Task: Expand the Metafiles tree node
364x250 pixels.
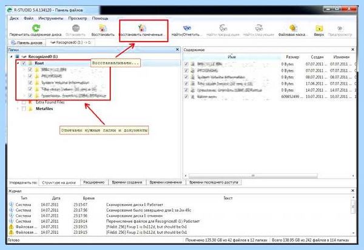Action: coord(18,109)
